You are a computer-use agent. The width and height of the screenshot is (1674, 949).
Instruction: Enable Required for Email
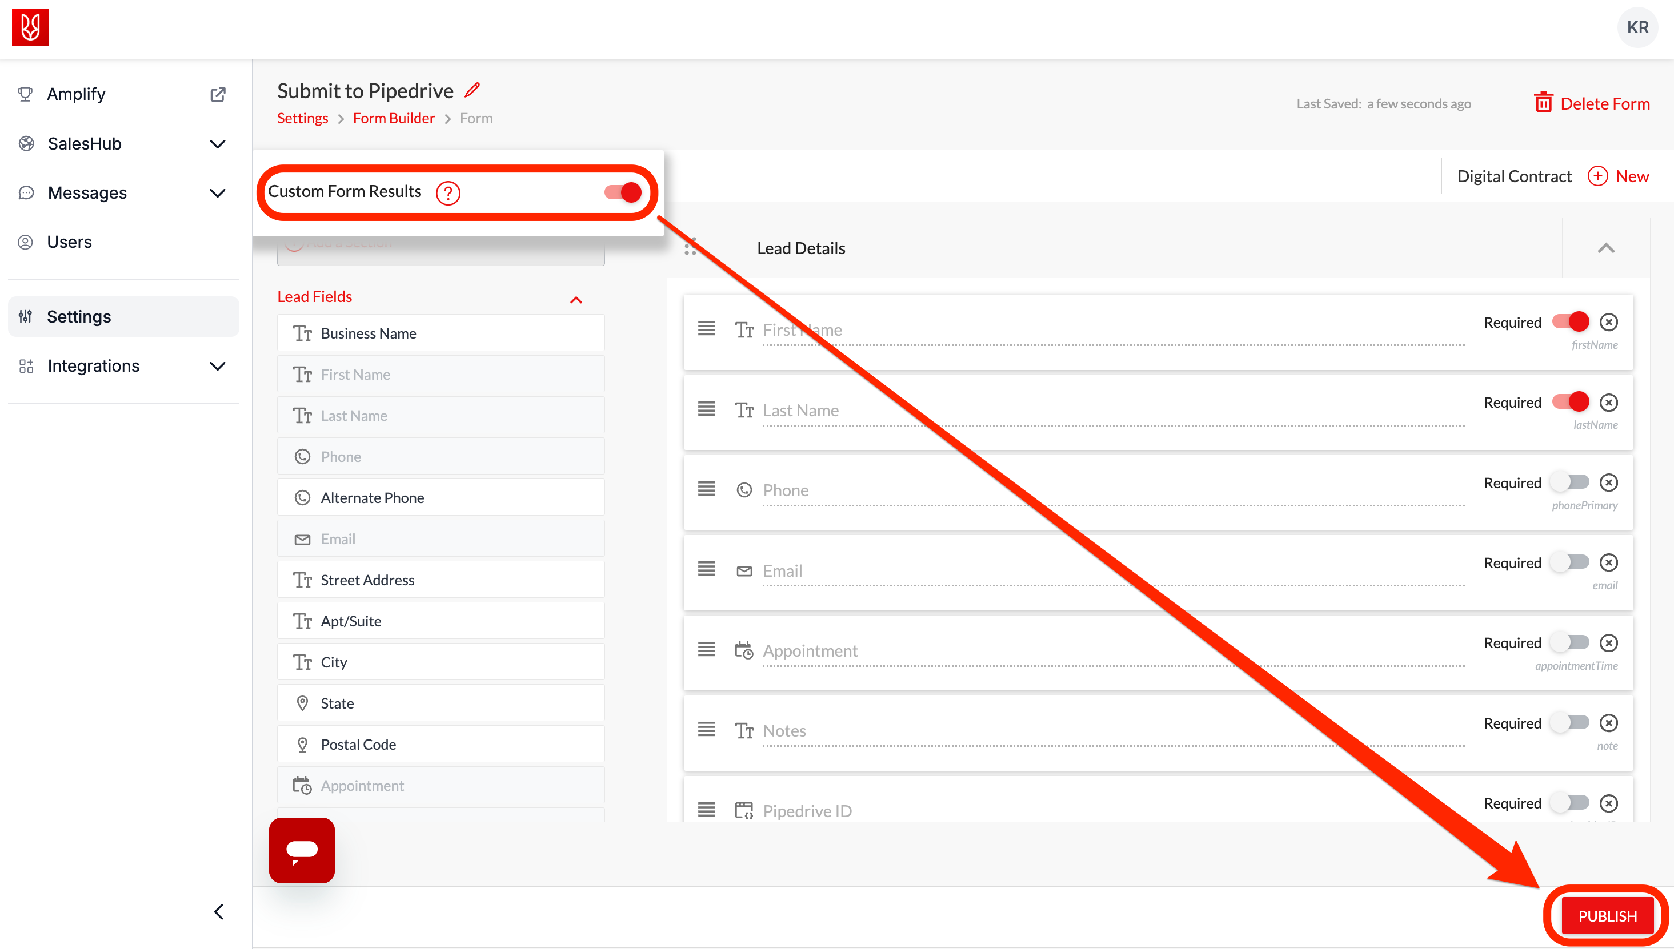click(1571, 562)
